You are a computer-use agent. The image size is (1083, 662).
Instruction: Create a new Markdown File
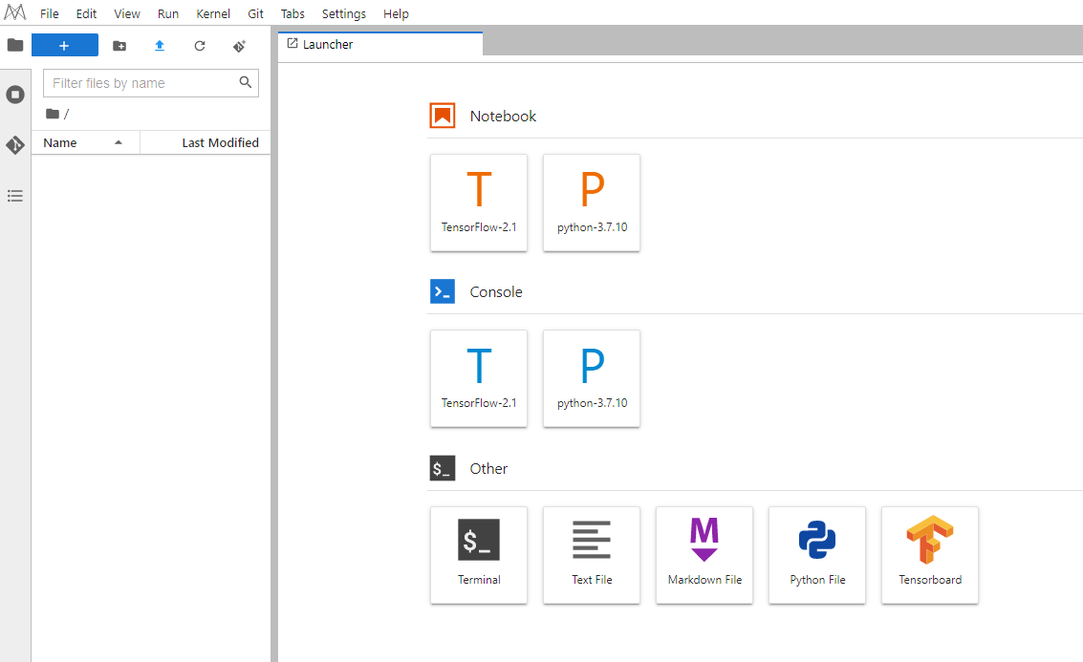[704, 556]
